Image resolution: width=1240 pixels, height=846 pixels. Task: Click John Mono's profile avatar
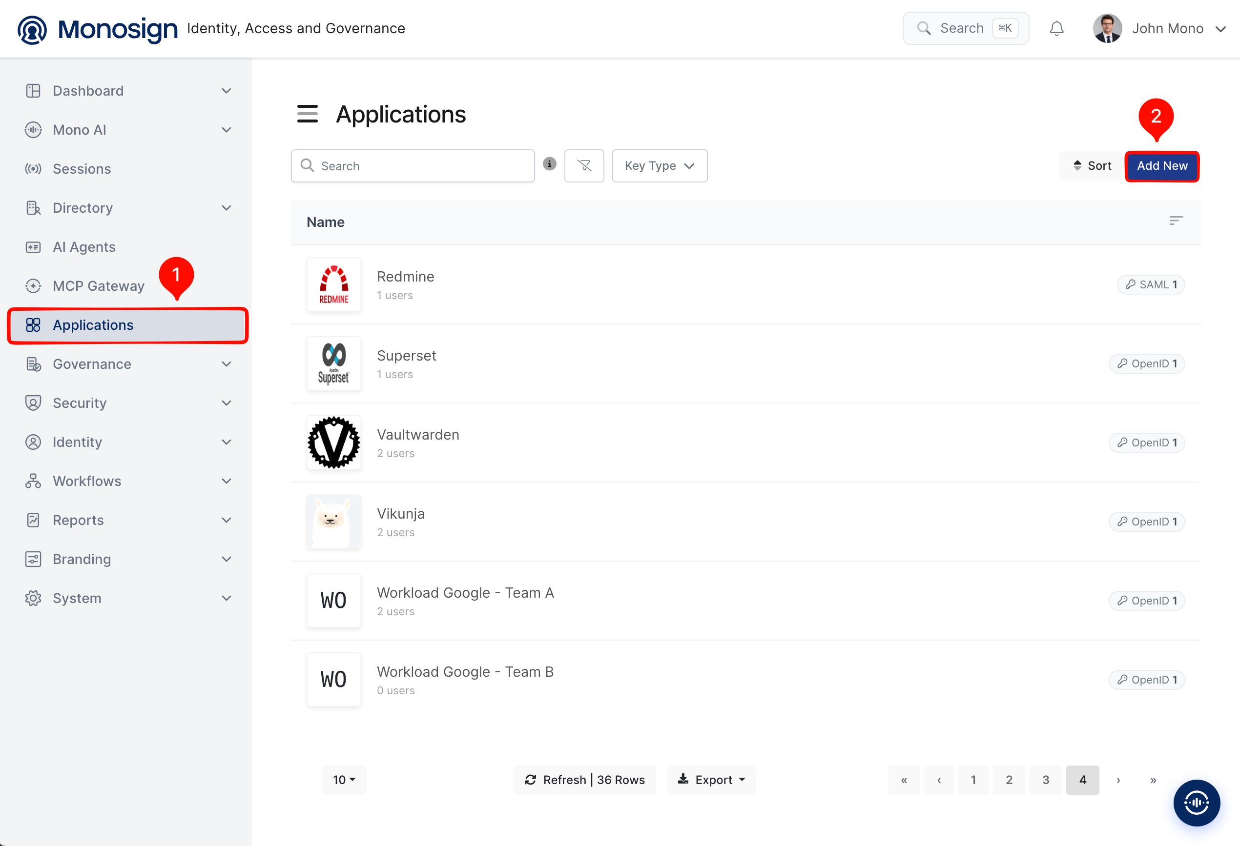click(x=1107, y=28)
